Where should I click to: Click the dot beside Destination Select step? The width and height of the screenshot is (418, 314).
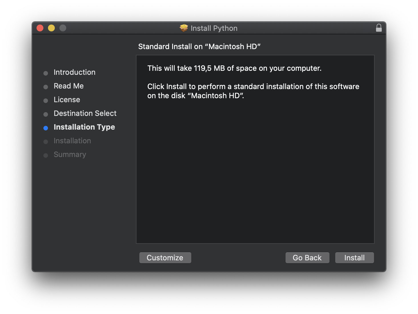[x=46, y=114]
